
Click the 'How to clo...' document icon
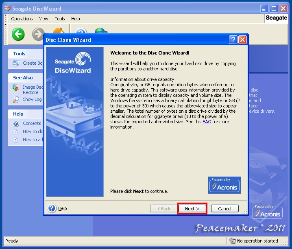pyautogui.click(x=16, y=132)
